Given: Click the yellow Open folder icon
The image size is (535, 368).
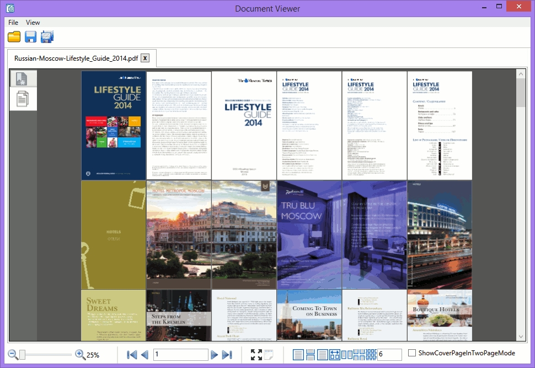Looking at the screenshot, I should coord(14,36).
